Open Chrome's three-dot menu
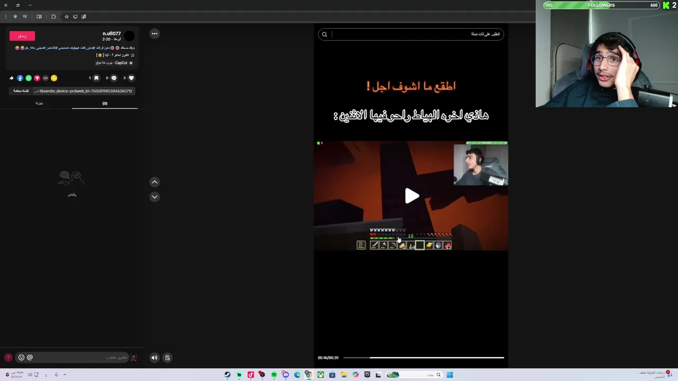 click(x=5, y=16)
